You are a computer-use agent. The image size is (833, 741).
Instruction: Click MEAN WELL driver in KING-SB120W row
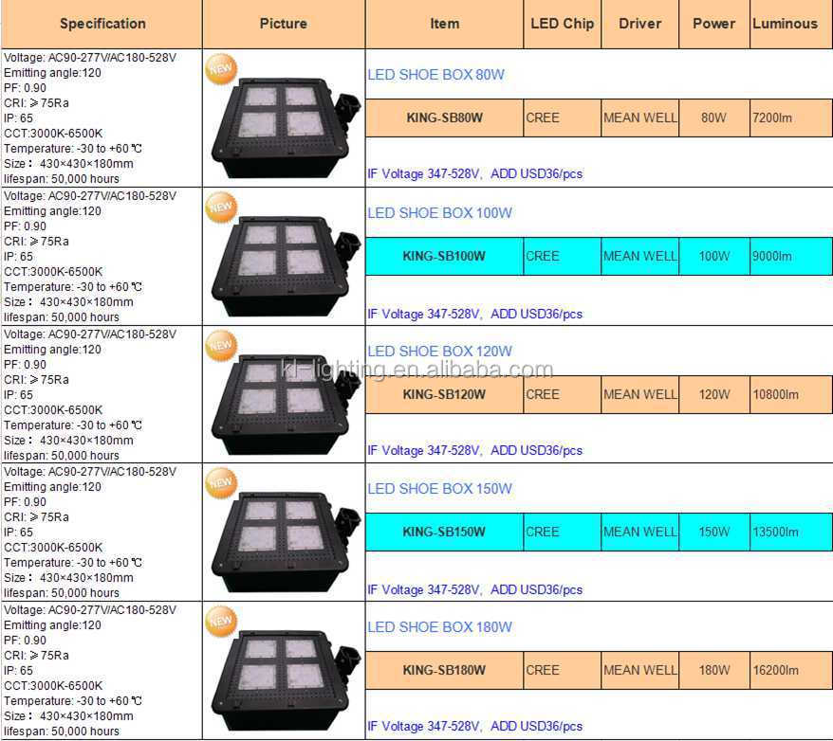(640, 394)
